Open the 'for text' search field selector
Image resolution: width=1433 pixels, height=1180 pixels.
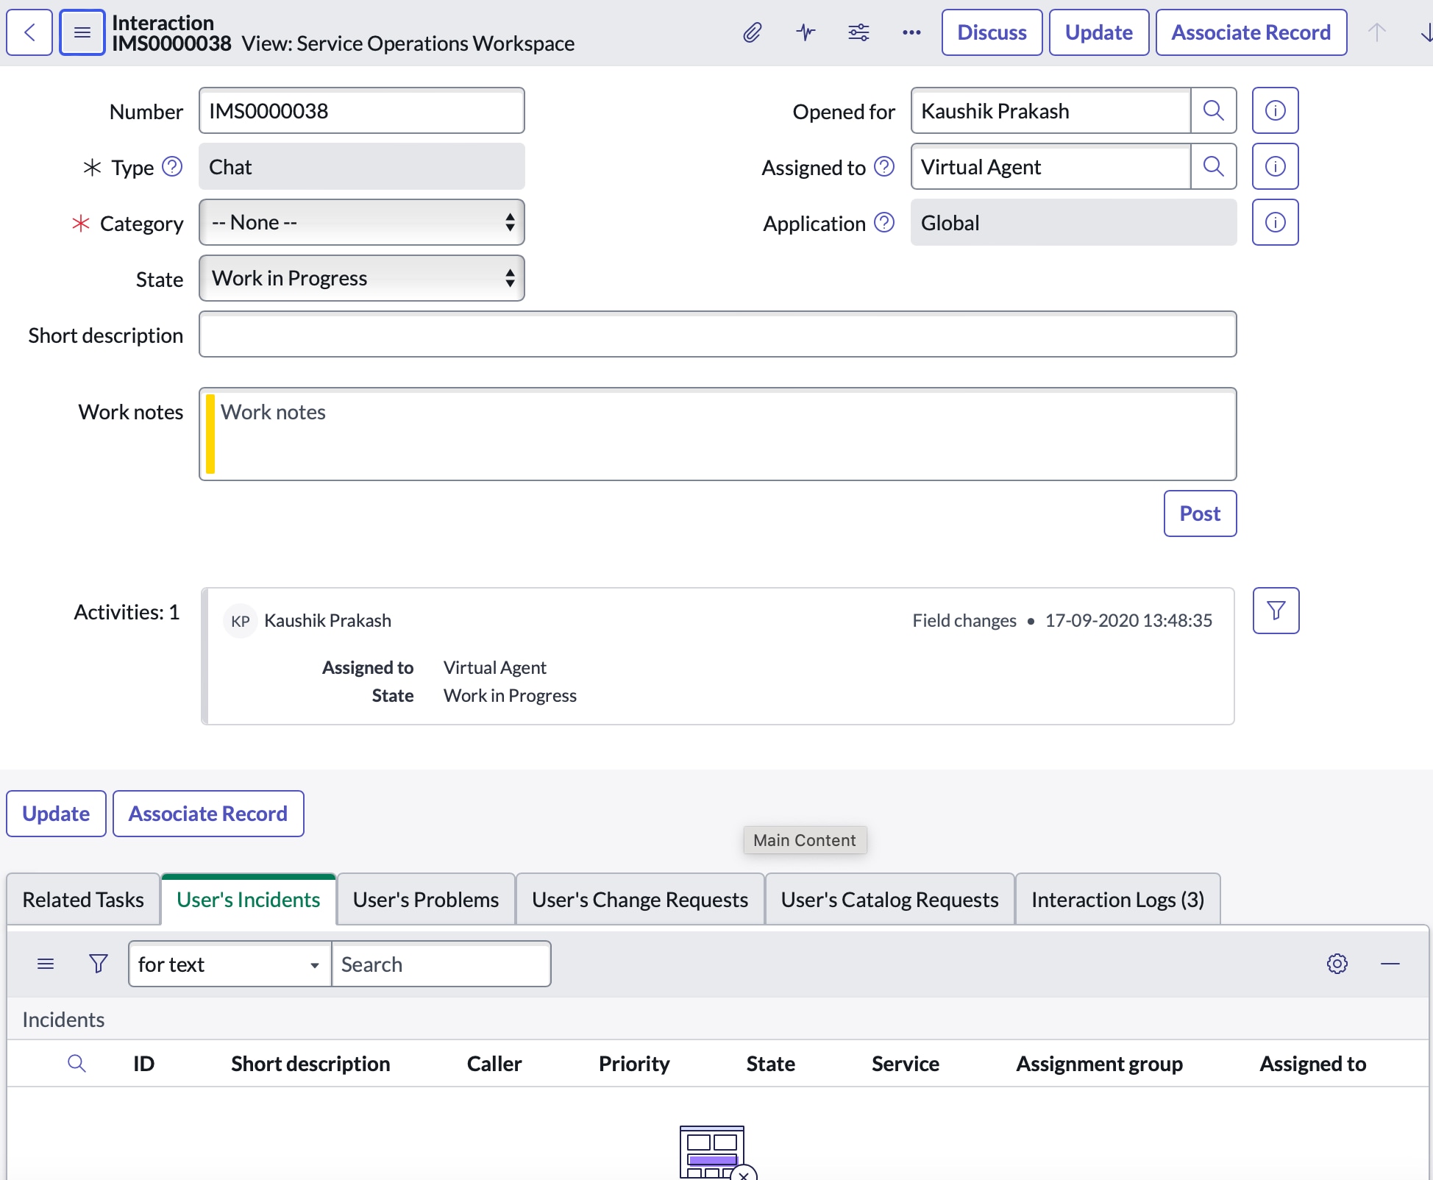[230, 964]
